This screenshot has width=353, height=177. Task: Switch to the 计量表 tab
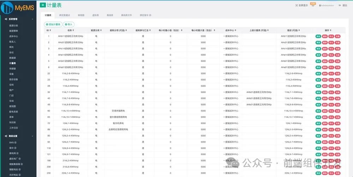point(48,15)
